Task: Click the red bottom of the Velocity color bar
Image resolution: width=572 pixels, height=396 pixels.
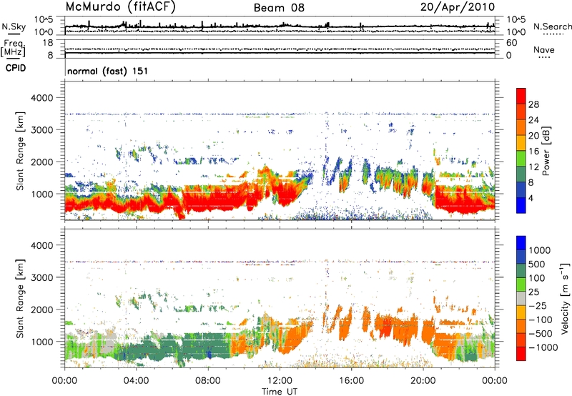Action: coord(521,354)
